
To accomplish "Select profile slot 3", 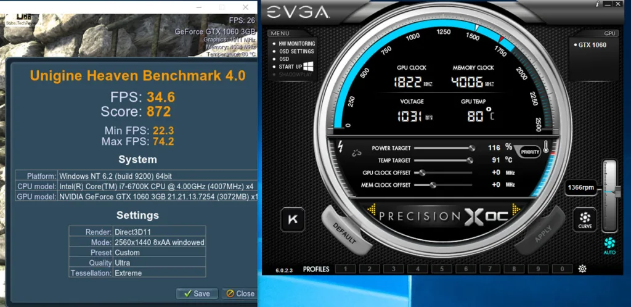I will (x=394, y=269).
